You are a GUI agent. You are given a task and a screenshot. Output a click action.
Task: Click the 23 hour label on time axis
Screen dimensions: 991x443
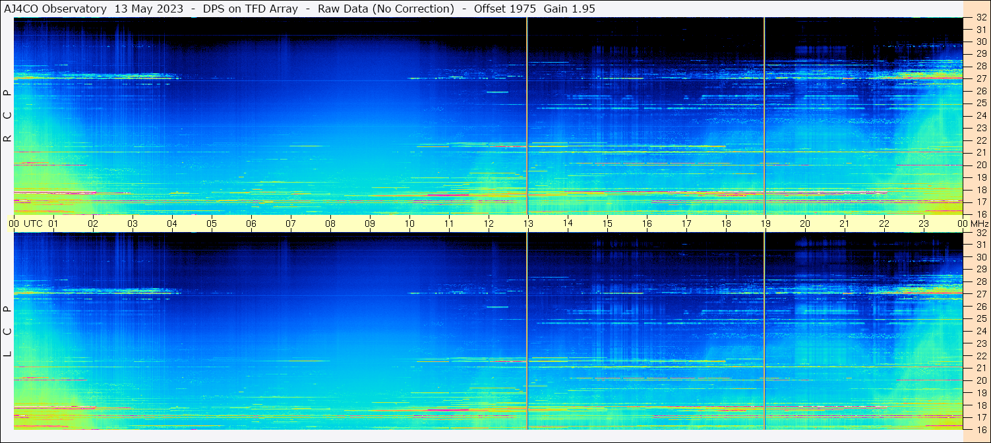924,223
